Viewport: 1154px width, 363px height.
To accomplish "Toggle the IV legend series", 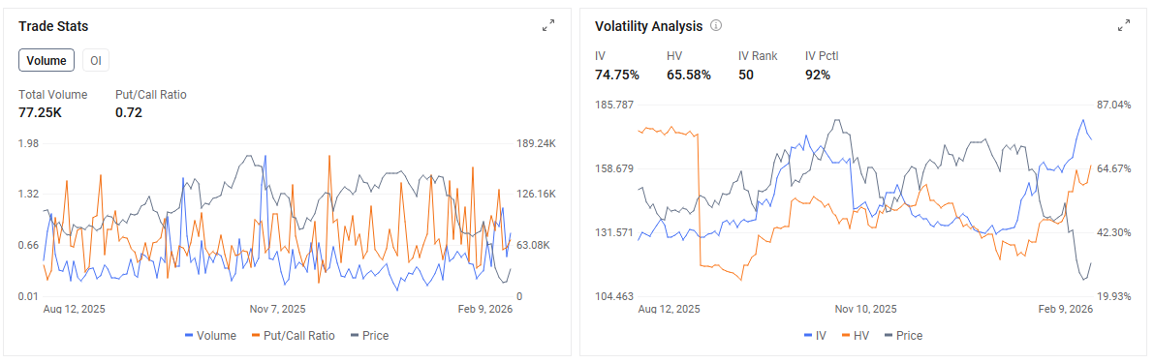I will tap(815, 336).
